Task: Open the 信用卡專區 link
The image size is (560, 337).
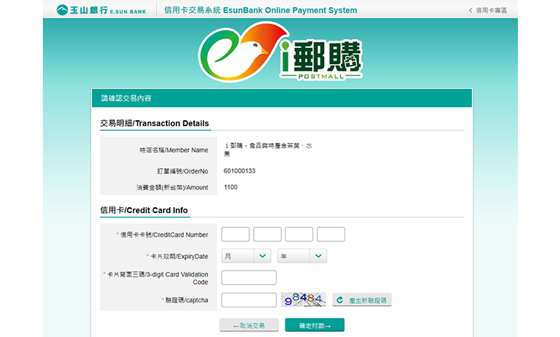Action: [488, 10]
